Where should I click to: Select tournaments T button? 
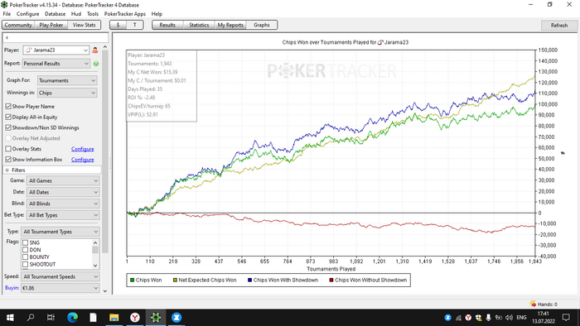134,25
